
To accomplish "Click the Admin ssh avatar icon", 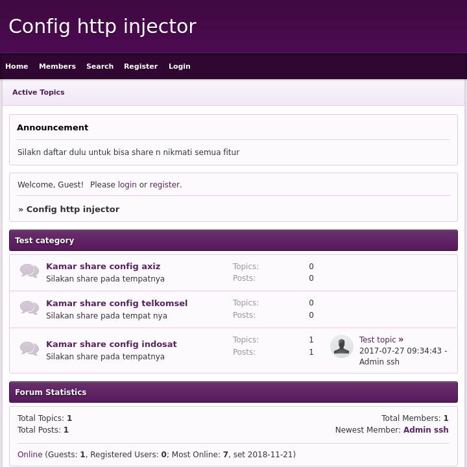I will (x=342, y=346).
